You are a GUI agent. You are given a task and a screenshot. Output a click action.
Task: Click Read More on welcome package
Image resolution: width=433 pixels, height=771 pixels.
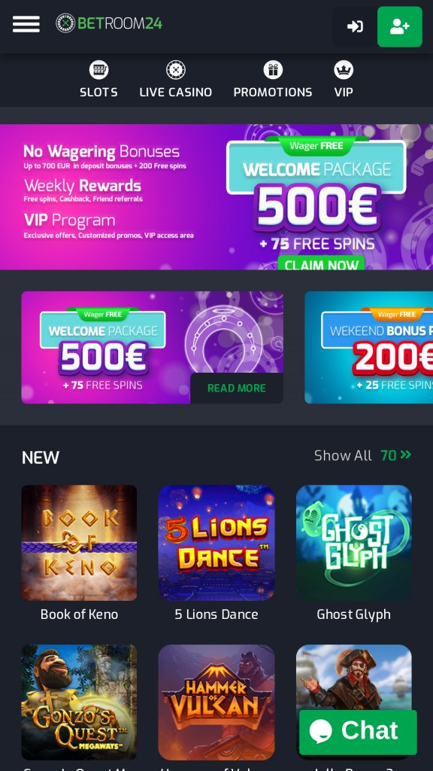(237, 388)
